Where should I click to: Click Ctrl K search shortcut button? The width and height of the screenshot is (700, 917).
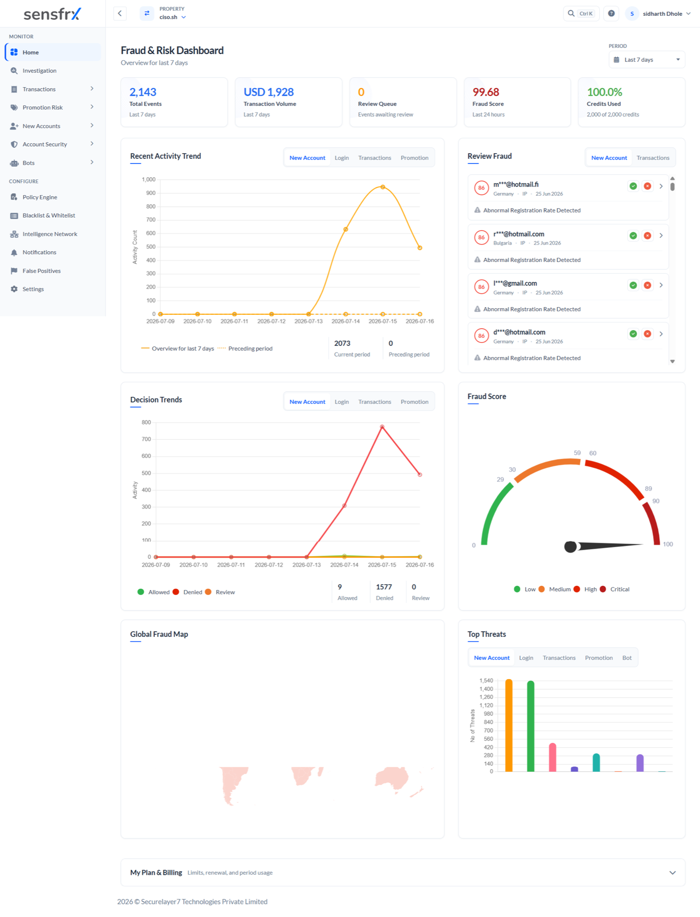pos(586,14)
